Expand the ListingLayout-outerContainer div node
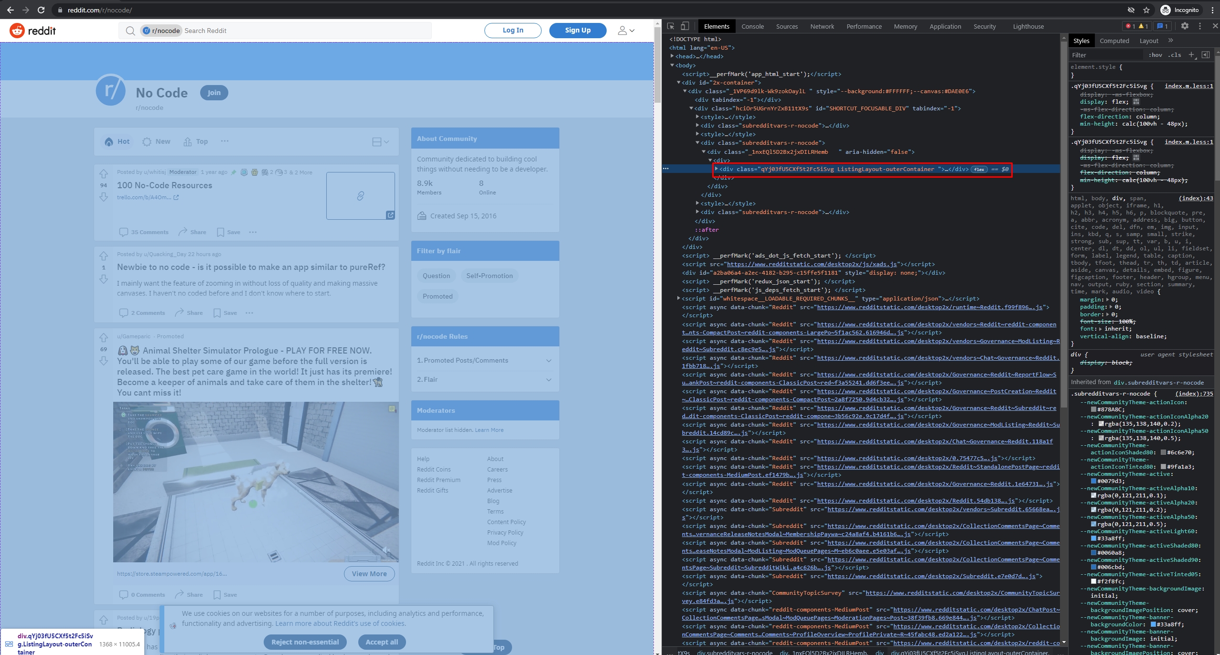 (x=717, y=169)
